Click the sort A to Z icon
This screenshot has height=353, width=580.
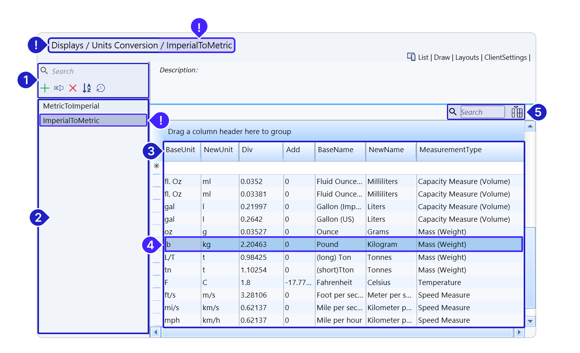pyautogui.click(x=87, y=88)
